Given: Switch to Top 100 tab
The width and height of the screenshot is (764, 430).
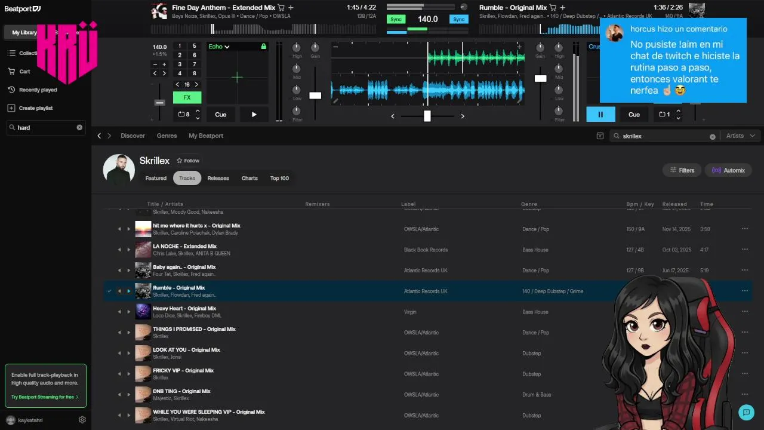Looking at the screenshot, I should 279,178.
